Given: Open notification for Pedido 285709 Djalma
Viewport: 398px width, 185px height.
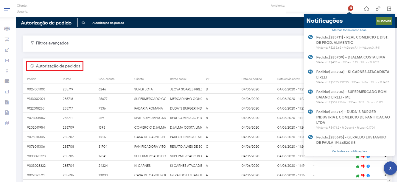Looking at the screenshot, I should pyautogui.click(x=350, y=57).
